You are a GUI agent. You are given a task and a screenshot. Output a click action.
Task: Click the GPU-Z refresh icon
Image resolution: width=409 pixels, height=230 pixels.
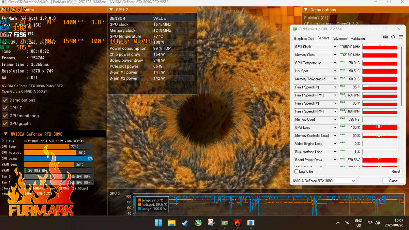[393, 37]
